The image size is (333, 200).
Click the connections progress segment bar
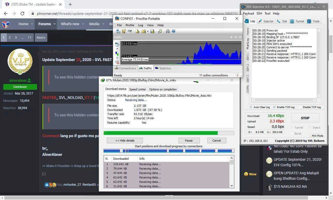169,151
